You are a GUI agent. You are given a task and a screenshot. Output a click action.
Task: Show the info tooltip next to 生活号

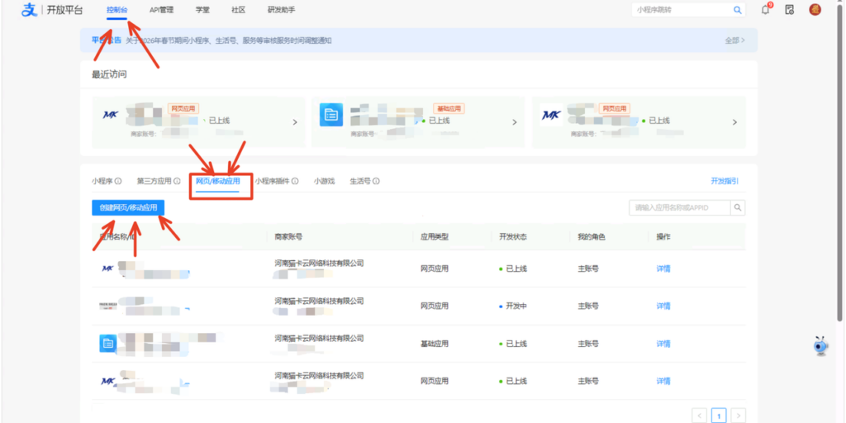(x=376, y=181)
